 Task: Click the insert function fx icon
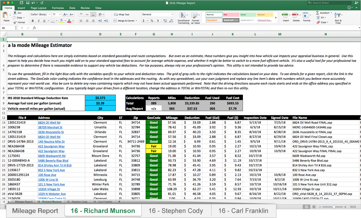[34, 28]
